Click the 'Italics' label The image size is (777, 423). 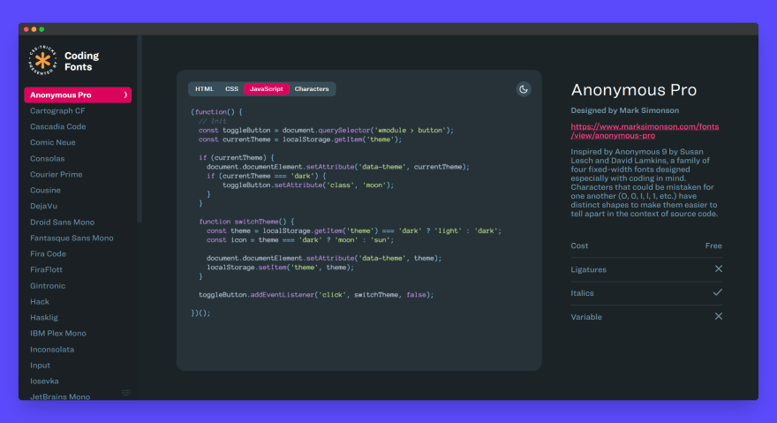tap(582, 293)
